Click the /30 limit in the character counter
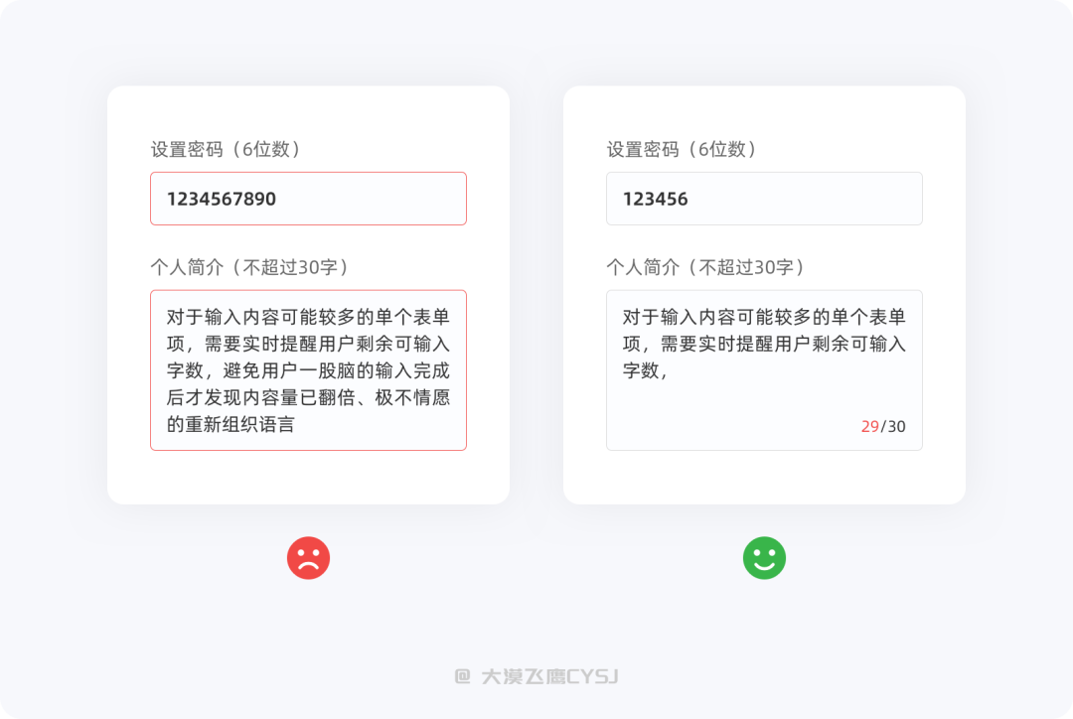1073x719 pixels. (x=894, y=427)
